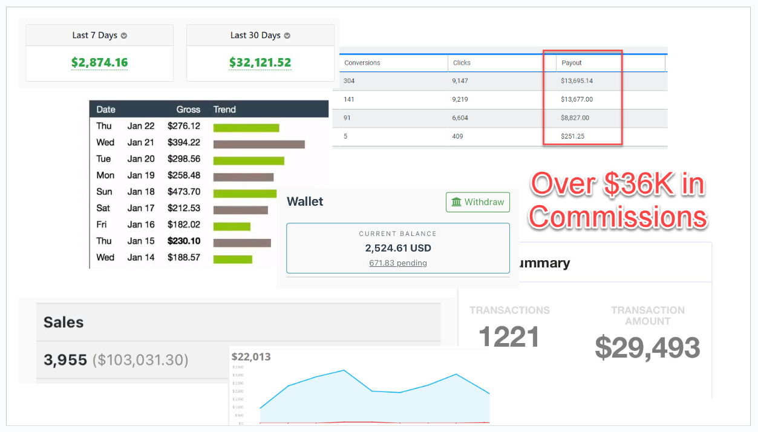Image resolution: width=758 pixels, height=432 pixels.
Task: Select the brown trend bar for Jan 21
Action: point(259,144)
